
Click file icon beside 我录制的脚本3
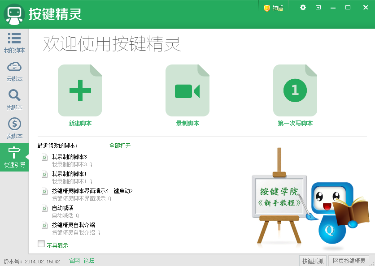click(44, 157)
